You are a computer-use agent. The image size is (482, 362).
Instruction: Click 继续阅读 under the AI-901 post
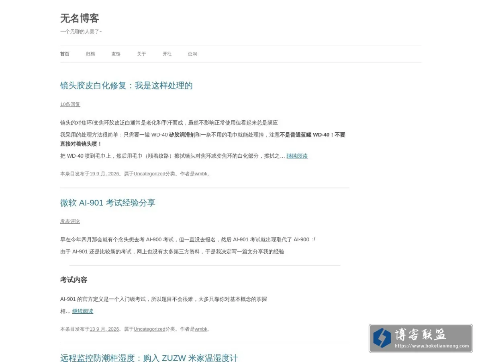83,311
